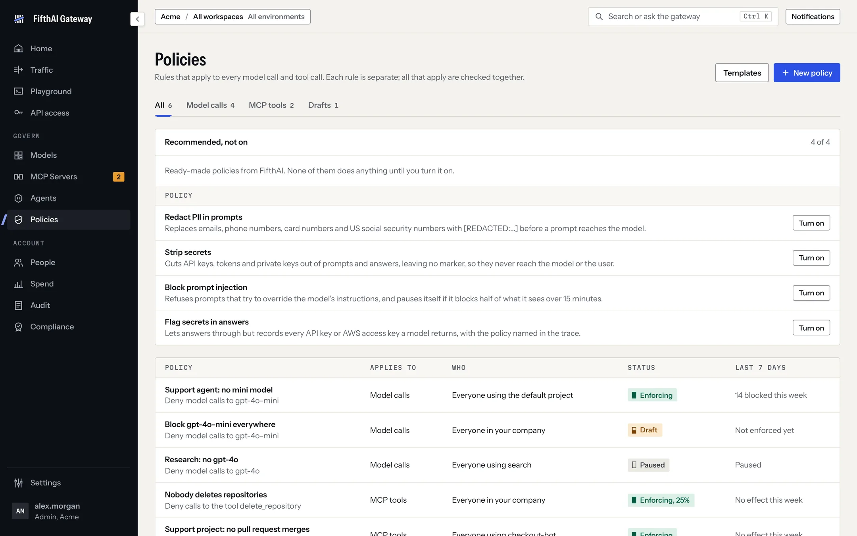Open Compliance via its badge icon

pyautogui.click(x=18, y=327)
